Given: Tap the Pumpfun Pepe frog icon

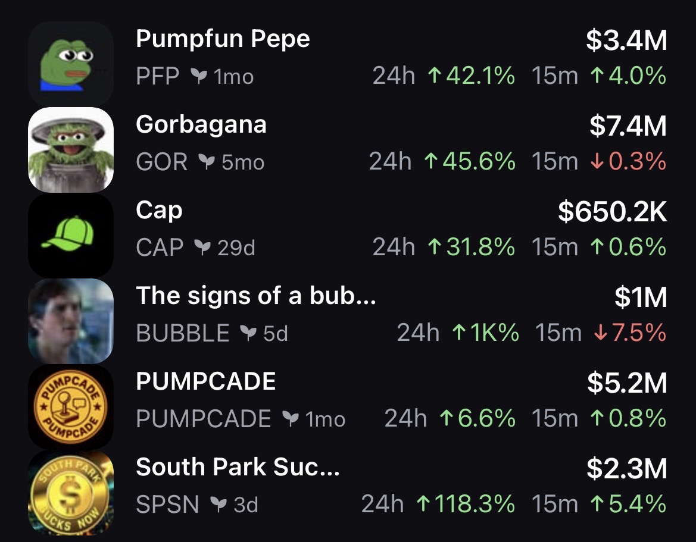Looking at the screenshot, I should [70, 64].
